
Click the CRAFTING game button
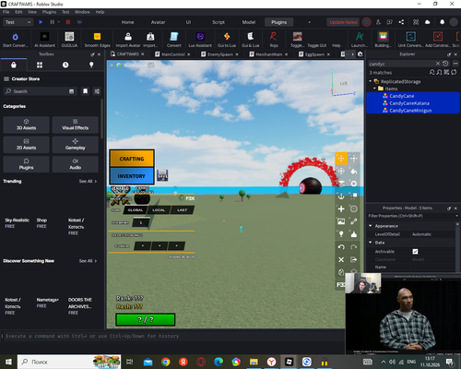pos(132,159)
